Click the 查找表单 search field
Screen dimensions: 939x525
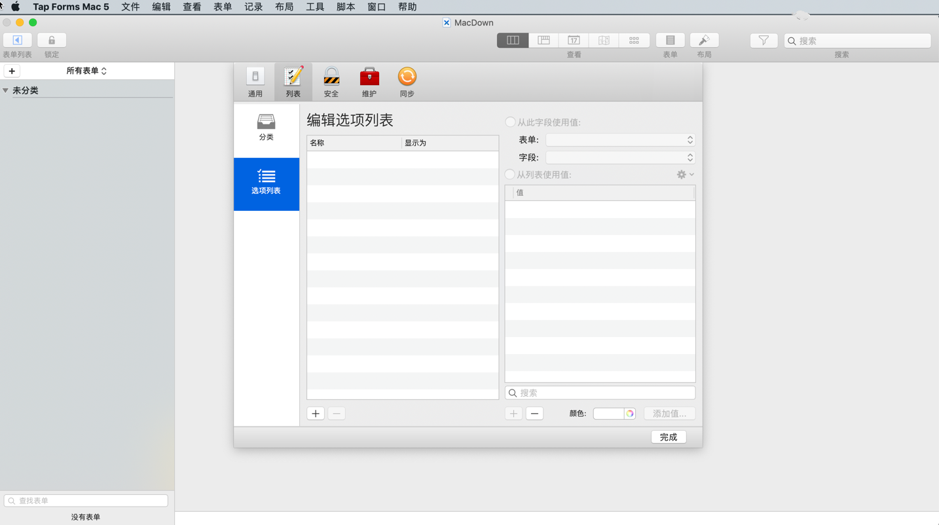pyautogui.click(x=86, y=501)
